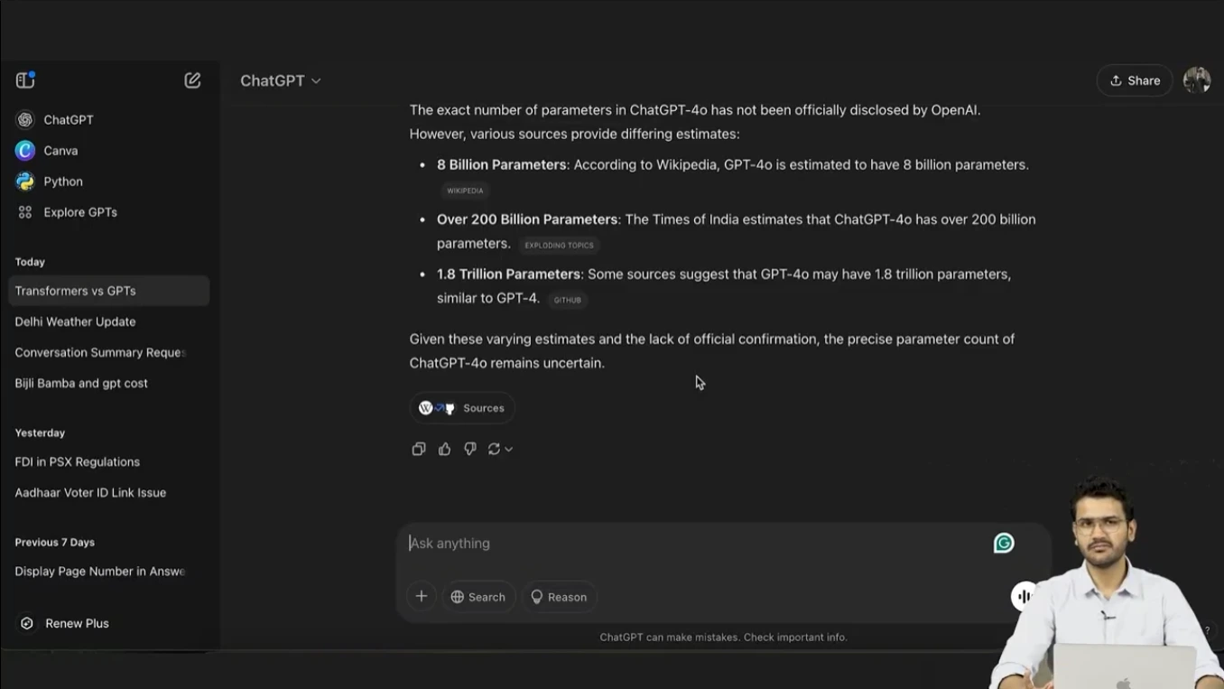Image resolution: width=1224 pixels, height=689 pixels.
Task: Click the Wikipedia citation badge
Action: (465, 191)
